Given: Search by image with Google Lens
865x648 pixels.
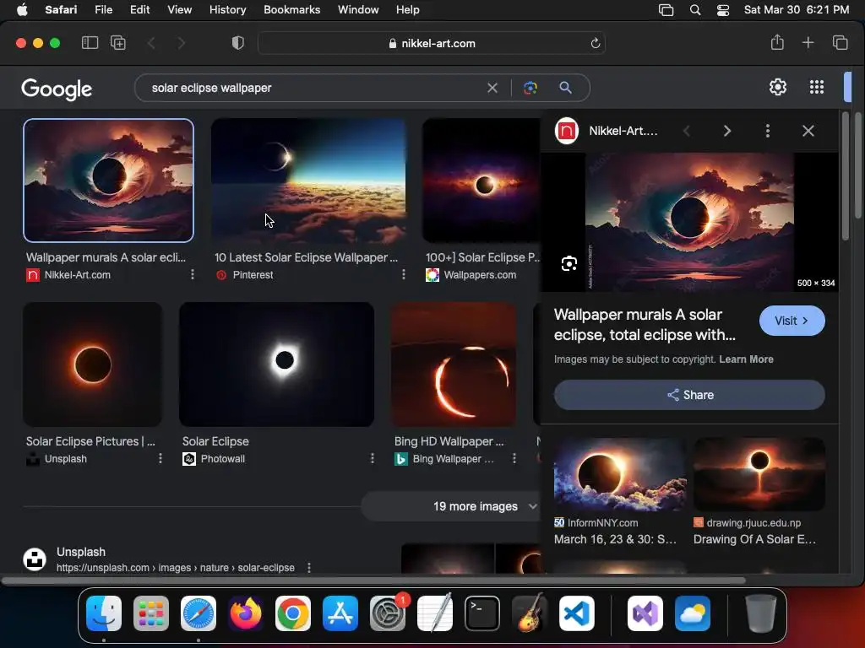Looking at the screenshot, I should [530, 88].
